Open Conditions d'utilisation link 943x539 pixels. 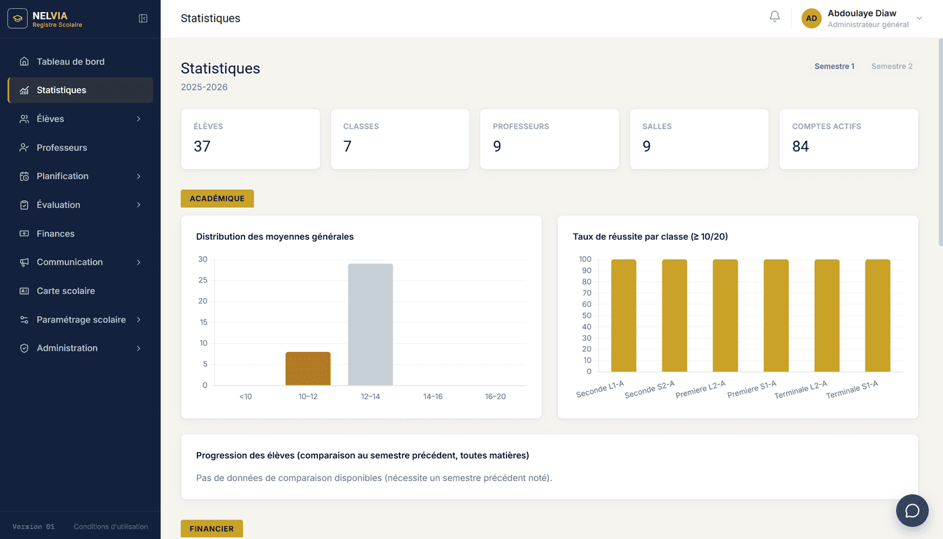[111, 527]
